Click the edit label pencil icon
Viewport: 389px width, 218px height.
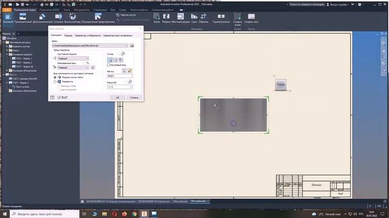pos(129,71)
